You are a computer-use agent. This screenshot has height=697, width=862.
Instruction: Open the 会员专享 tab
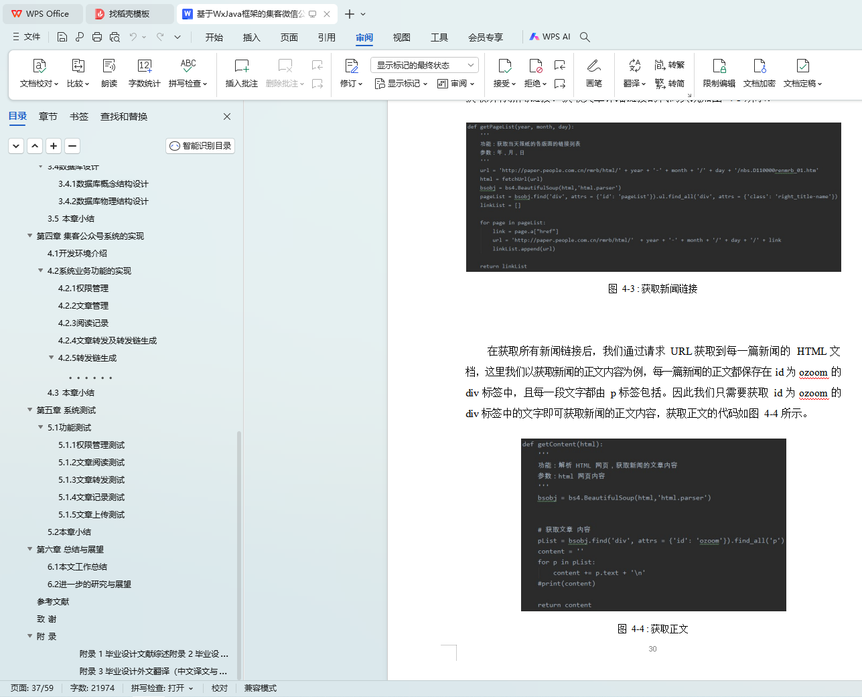pos(486,37)
